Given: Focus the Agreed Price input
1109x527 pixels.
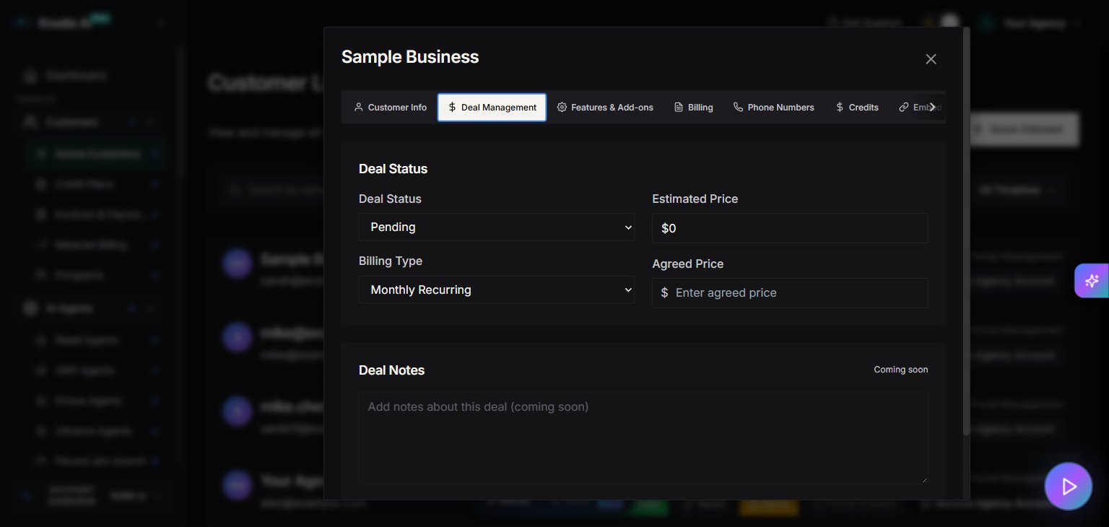Looking at the screenshot, I should [x=790, y=293].
